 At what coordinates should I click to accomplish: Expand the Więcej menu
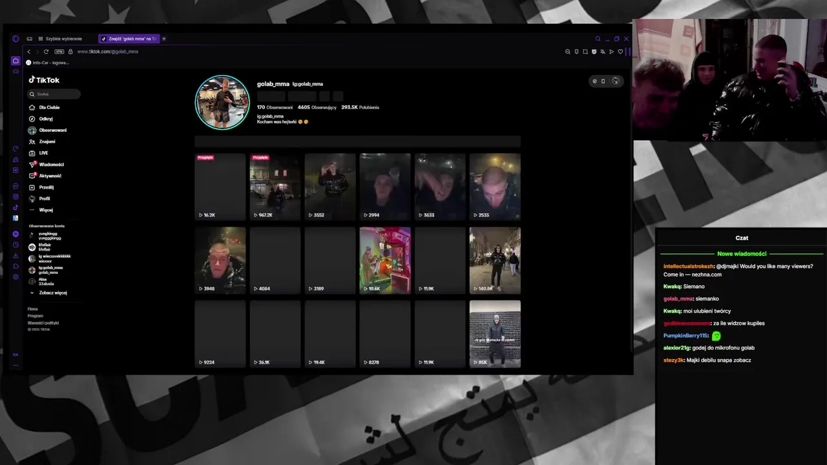(x=41, y=210)
